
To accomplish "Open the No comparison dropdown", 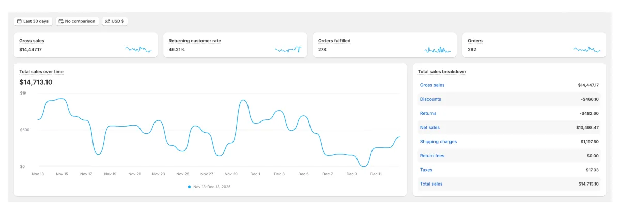I will (x=77, y=21).
